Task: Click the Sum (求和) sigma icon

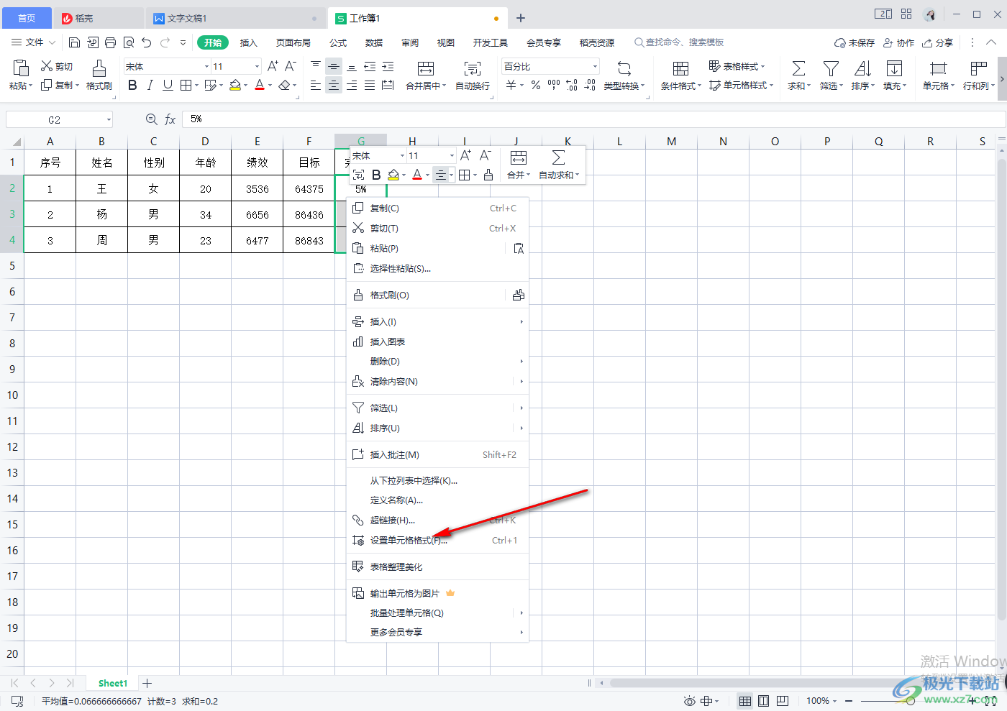Action: click(x=798, y=68)
